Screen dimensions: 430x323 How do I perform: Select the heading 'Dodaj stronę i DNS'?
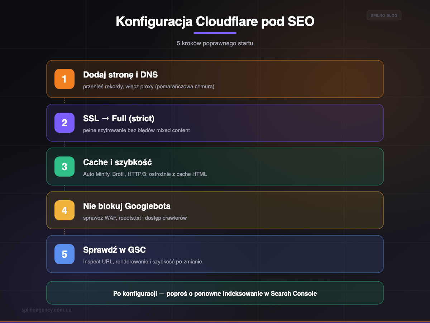[x=120, y=75]
